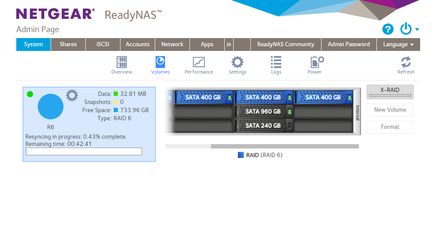Click the 'Type: RAID 6' text
The width and height of the screenshot is (436, 243).
click(x=114, y=118)
